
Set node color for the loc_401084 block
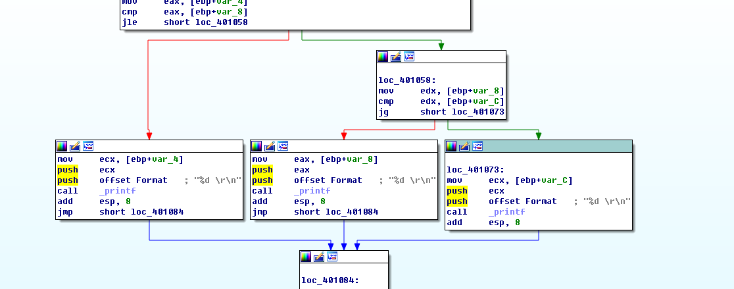306,257
